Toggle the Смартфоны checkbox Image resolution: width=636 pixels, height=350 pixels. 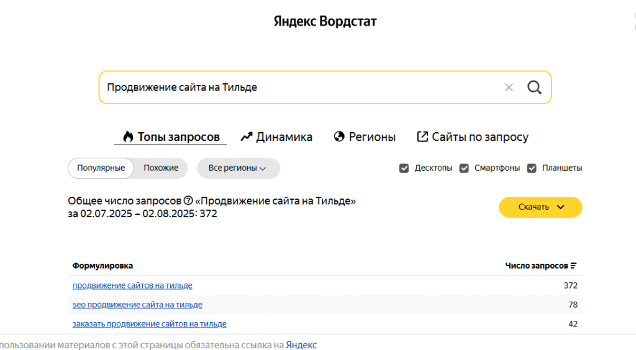[464, 168]
